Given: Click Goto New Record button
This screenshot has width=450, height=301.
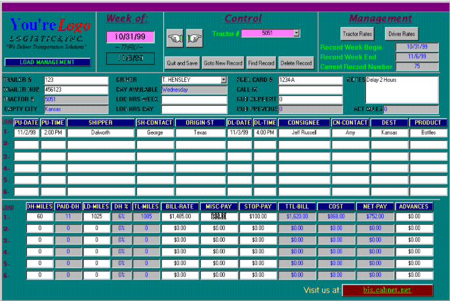Looking at the screenshot, I should [223, 63].
